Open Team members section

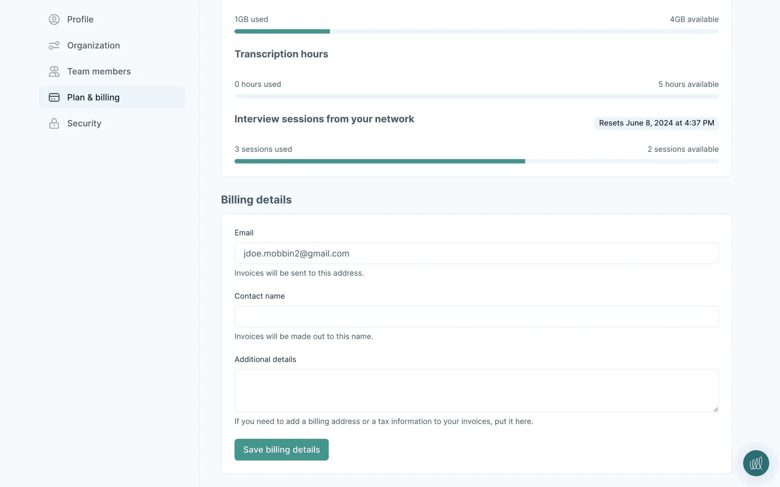99,71
